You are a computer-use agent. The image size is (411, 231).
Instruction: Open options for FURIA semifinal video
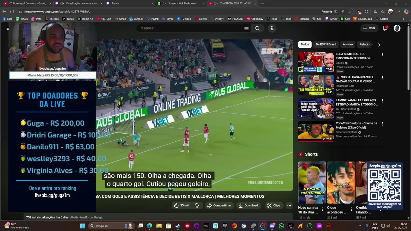[382, 55]
